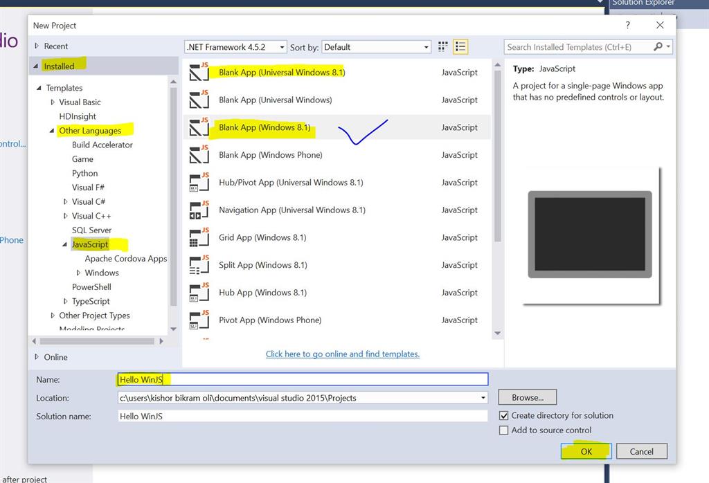The image size is (709, 483).
Task: Click the template list vertical scrollbar
Action: [x=497, y=156]
